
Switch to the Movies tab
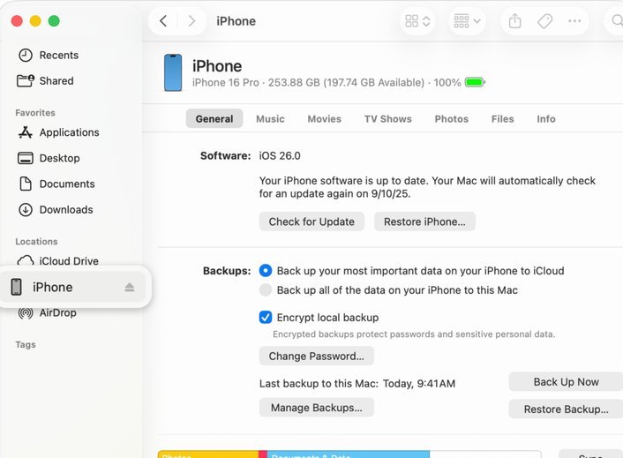pyautogui.click(x=324, y=119)
